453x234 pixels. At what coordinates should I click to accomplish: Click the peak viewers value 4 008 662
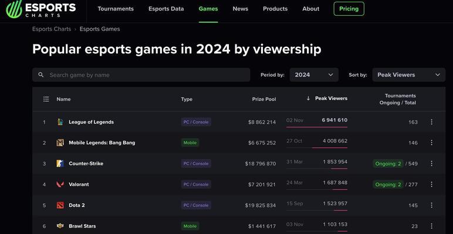pyautogui.click(x=335, y=141)
